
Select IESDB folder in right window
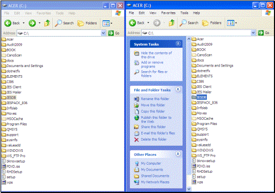(x=199, y=97)
